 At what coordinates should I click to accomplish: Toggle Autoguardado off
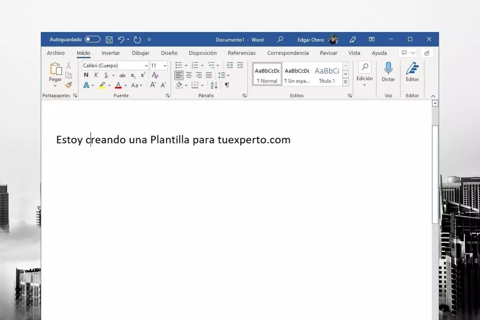pyautogui.click(x=92, y=39)
